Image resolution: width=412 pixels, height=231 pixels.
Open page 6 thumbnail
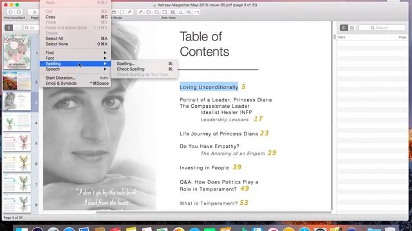(17, 162)
